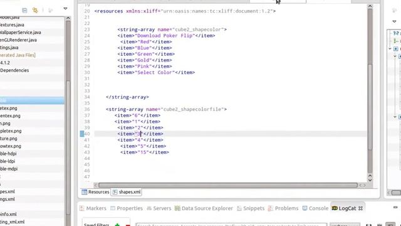The image size is (401, 226).
Task: Open the Markers tab
Action: (x=93, y=208)
